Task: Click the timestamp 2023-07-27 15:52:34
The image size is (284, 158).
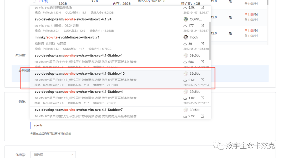Action: point(196,85)
